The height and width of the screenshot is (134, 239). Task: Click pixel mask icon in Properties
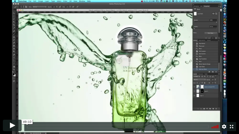coord(213,14)
